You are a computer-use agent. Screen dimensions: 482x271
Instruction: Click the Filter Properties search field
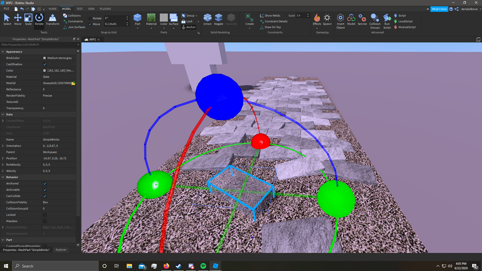pos(37,44)
